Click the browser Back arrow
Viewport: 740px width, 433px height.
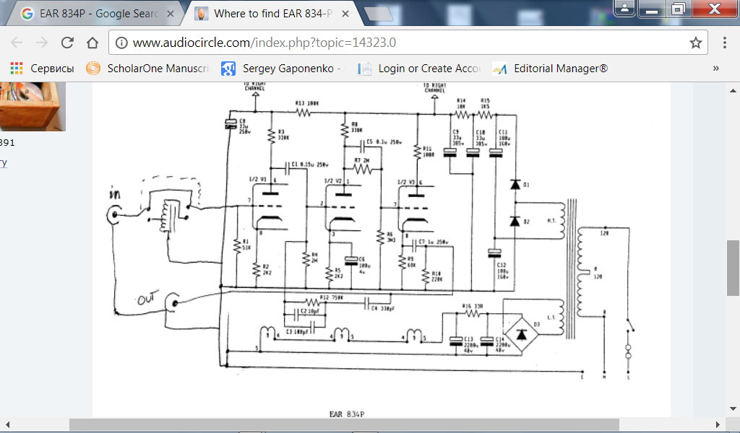17,43
